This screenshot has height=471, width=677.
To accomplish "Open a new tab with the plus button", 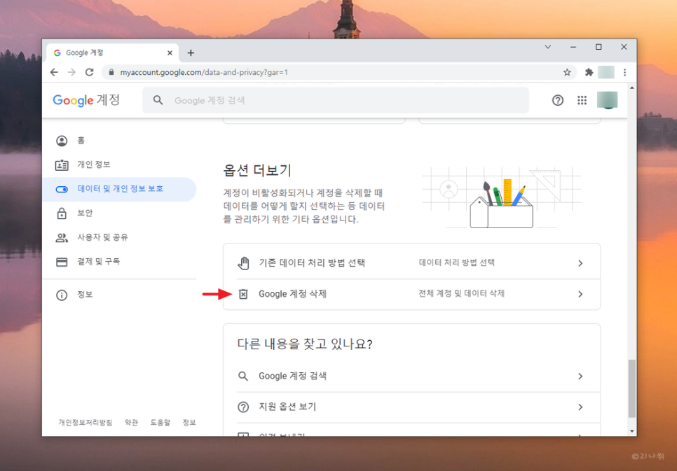I will coord(191,52).
